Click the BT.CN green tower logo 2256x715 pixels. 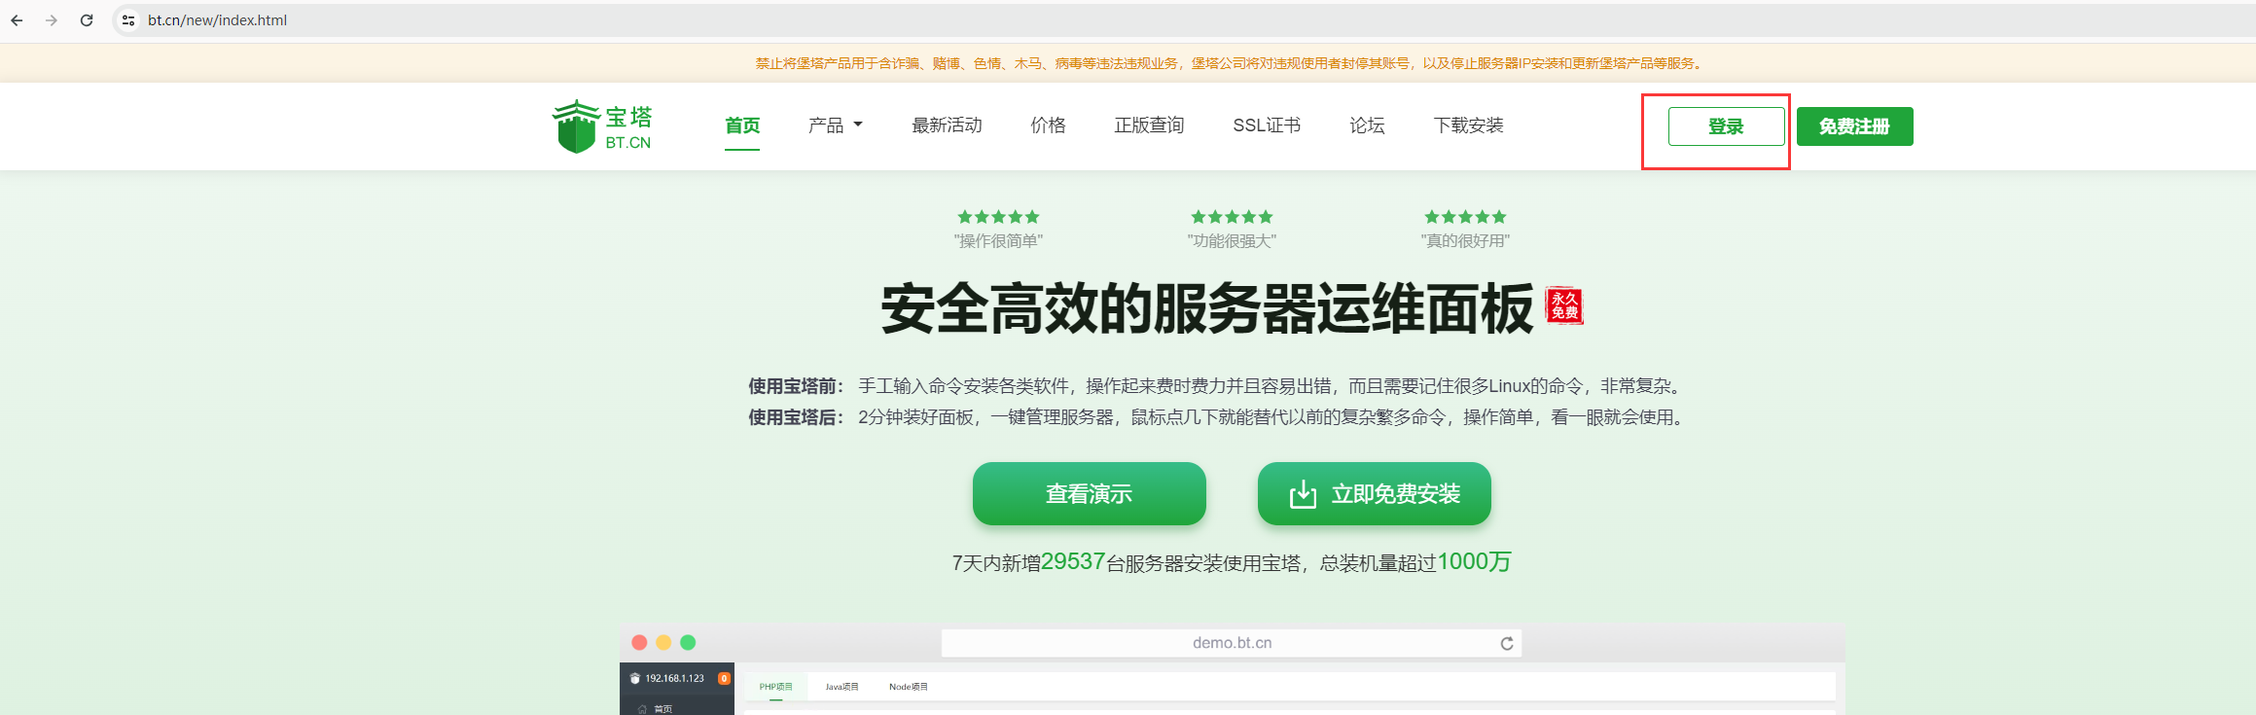point(602,126)
